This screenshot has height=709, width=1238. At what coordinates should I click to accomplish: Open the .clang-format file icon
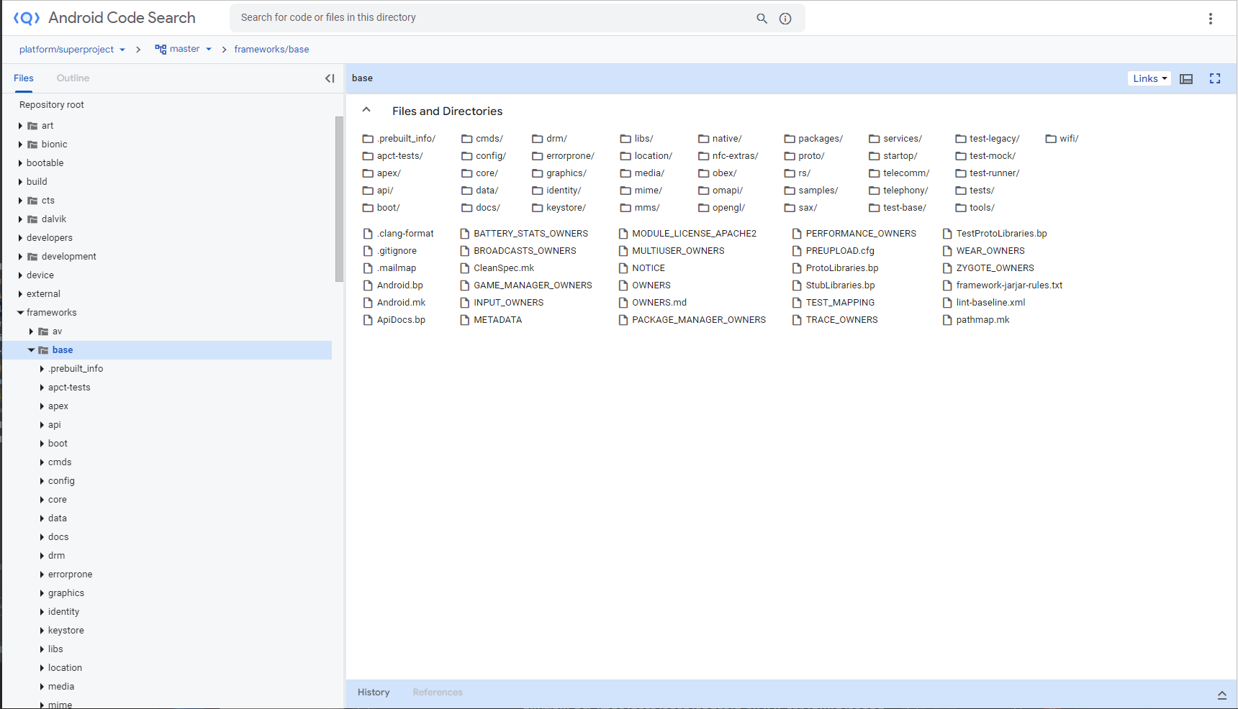(369, 234)
